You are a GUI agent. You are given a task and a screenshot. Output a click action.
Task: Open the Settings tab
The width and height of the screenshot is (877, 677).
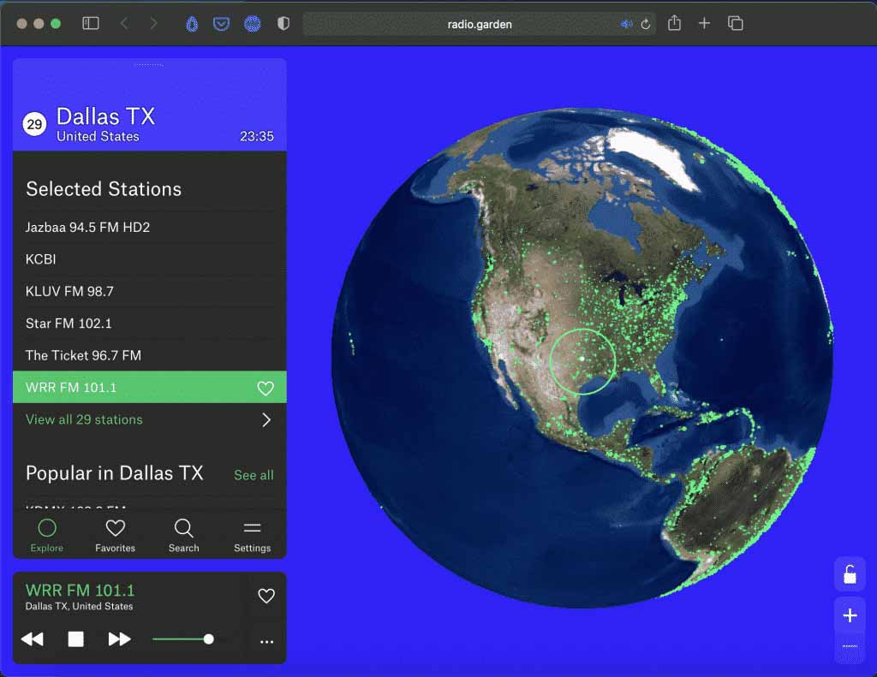pos(252,536)
